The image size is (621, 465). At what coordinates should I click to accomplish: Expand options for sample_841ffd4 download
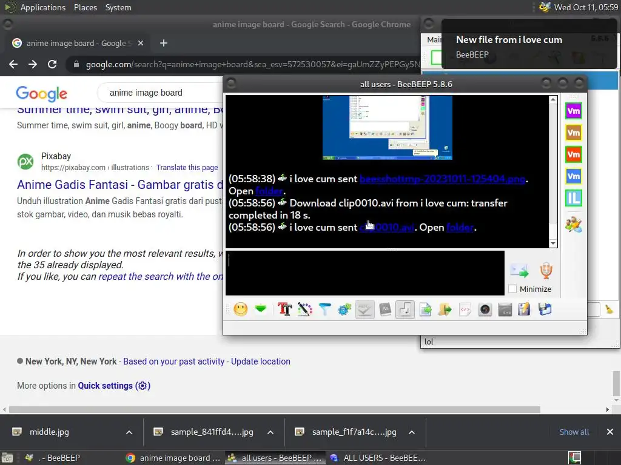point(270,432)
